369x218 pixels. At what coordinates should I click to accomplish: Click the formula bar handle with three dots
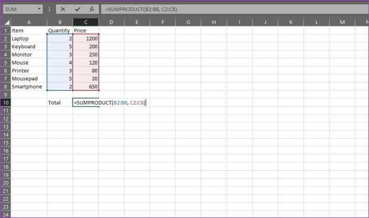[49, 9]
